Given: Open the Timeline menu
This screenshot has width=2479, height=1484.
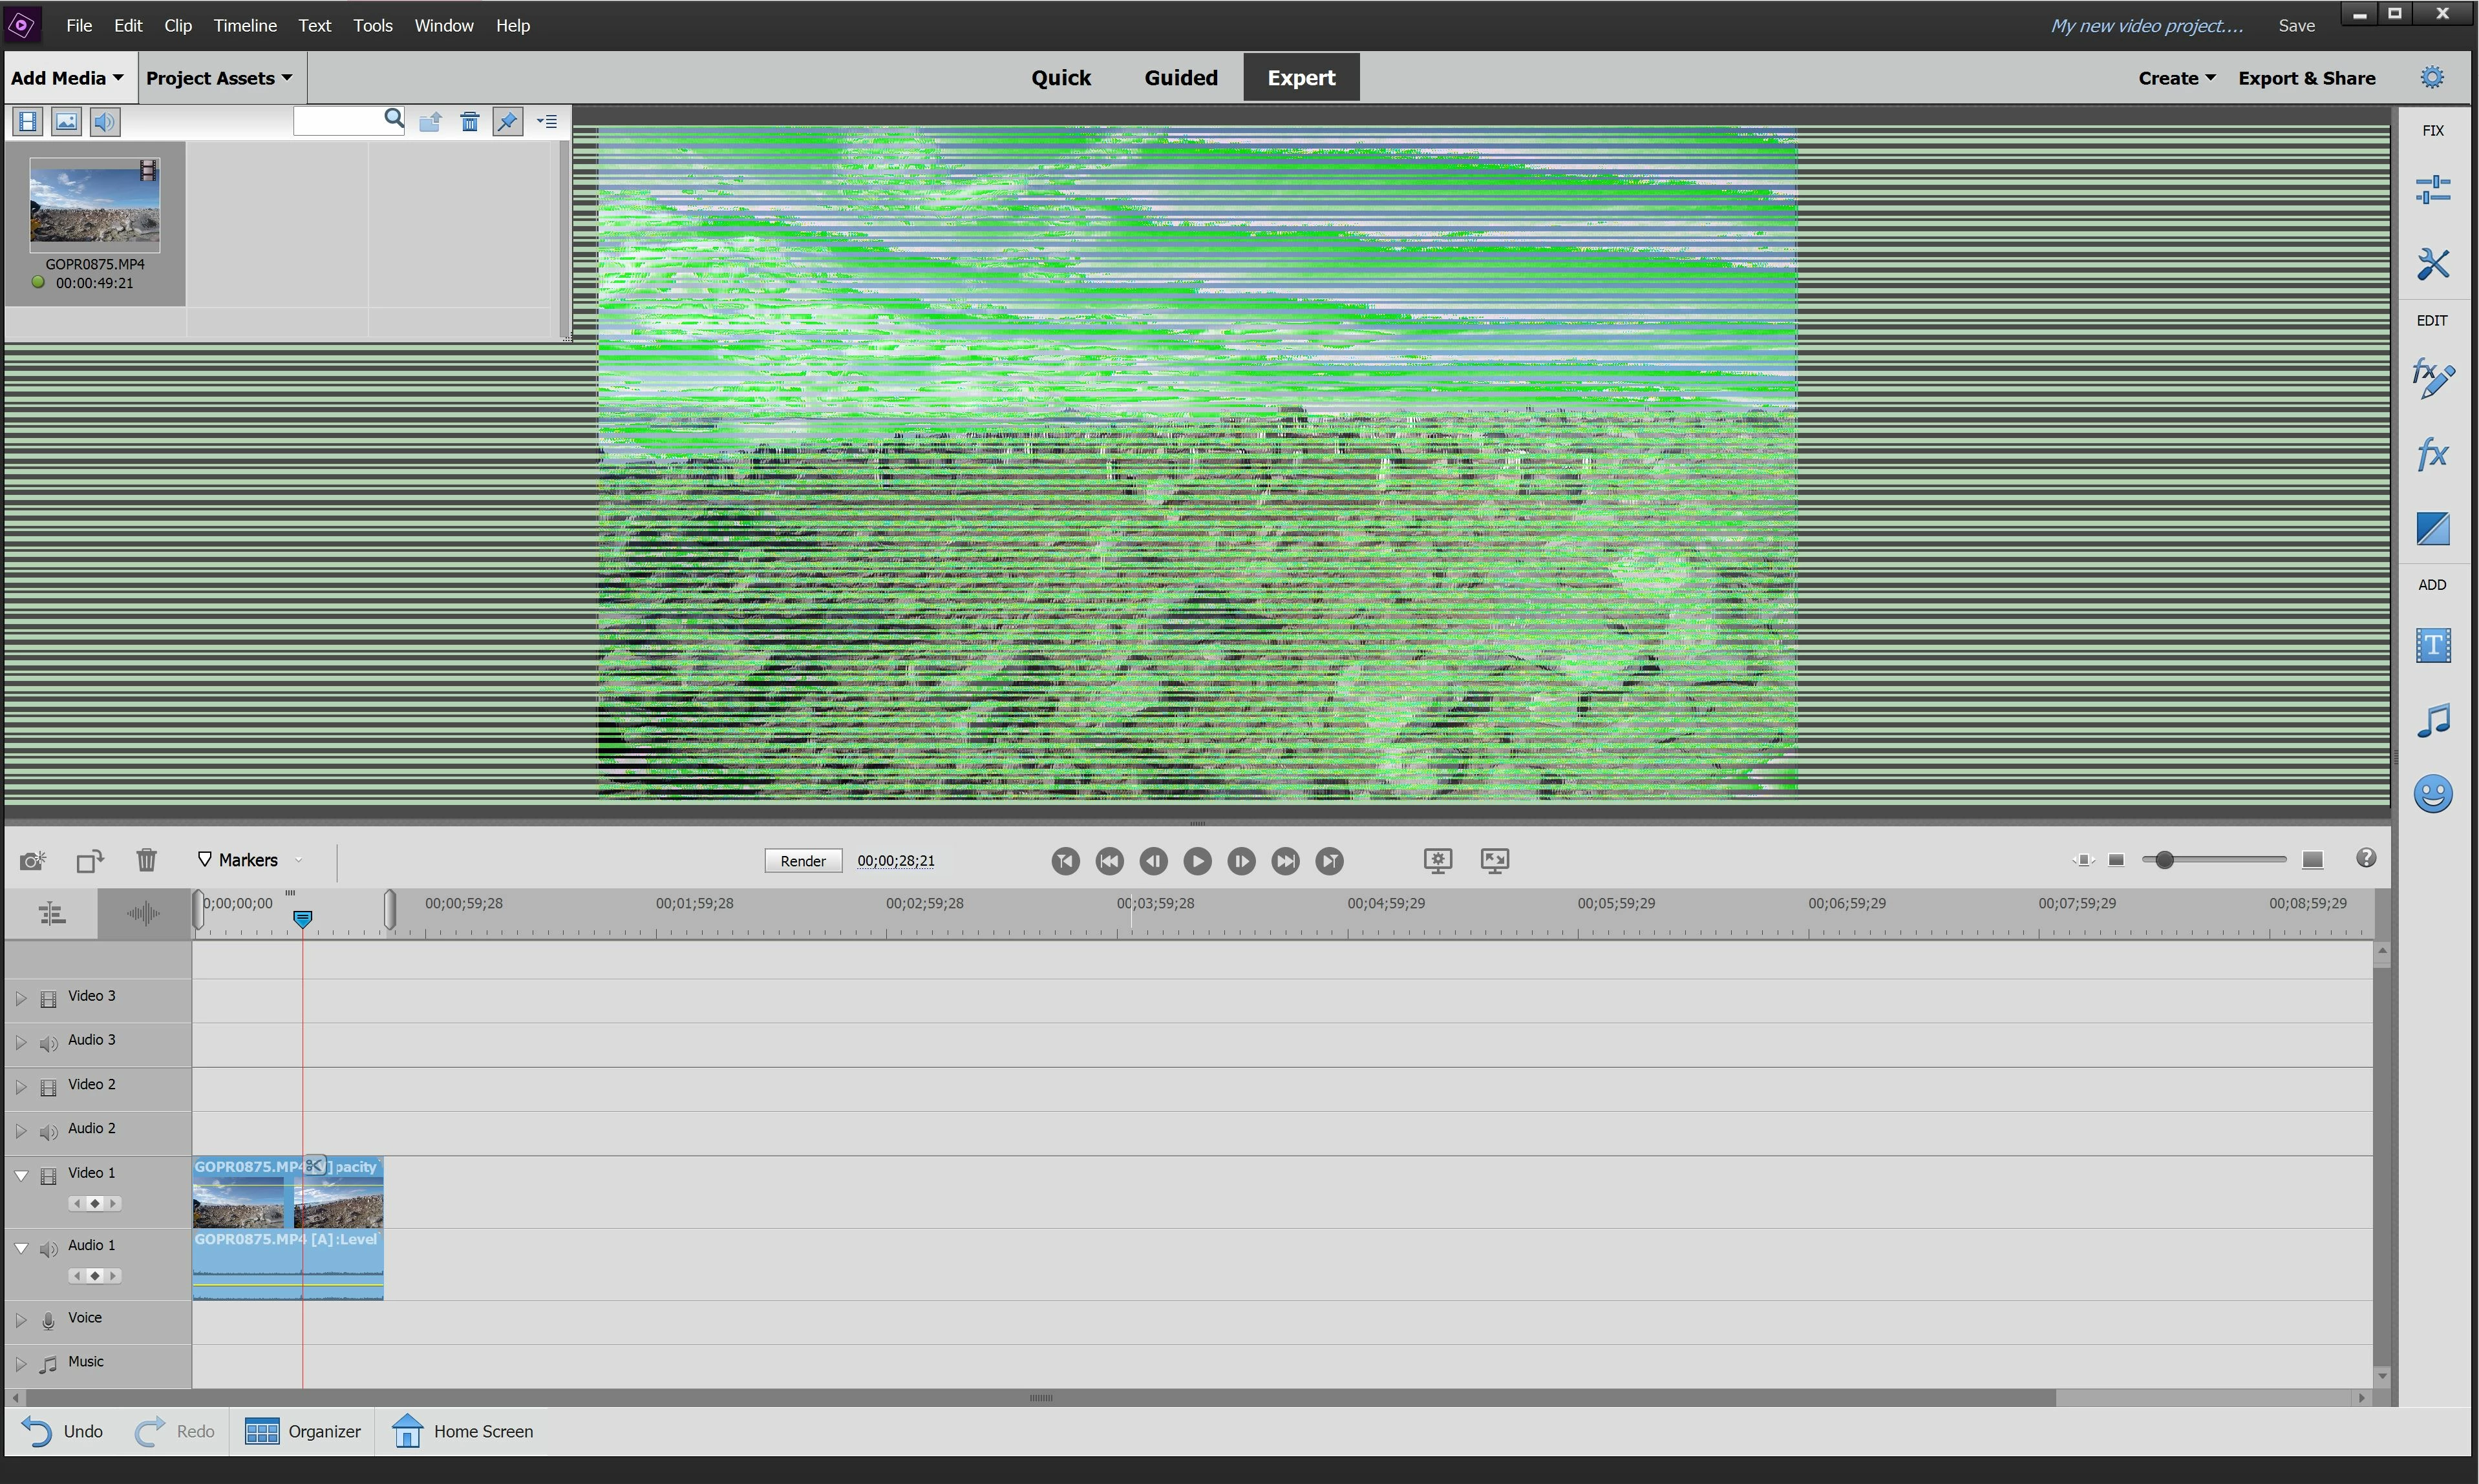Looking at the screenshot, I should click(x=244, y=25).
